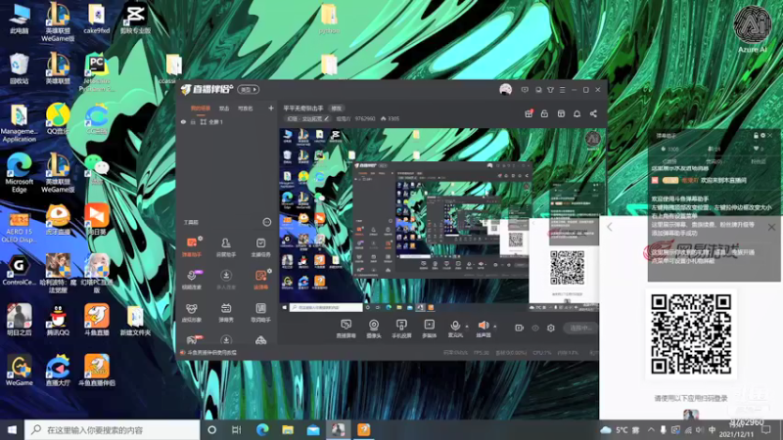The height and width of the screenshot is (440, 783).
Task: Download the 多人连麦 tool
Action: pyautogui.click(x=226, y=280)
